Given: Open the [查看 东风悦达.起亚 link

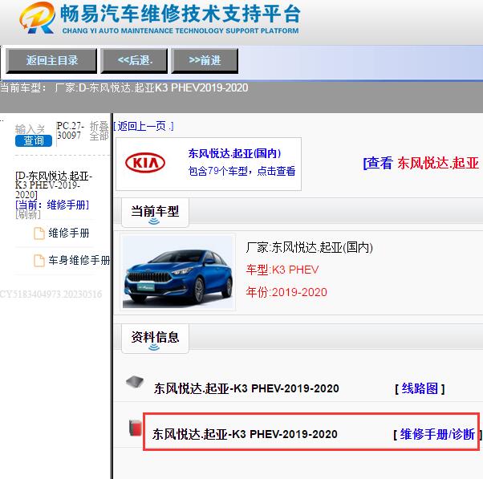Looking at the screenshot, I should 421,163.
